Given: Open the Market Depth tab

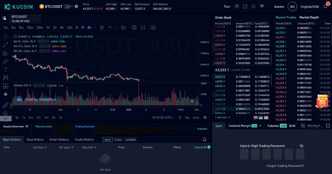Looking at the screenshot, I should point(309,17).
